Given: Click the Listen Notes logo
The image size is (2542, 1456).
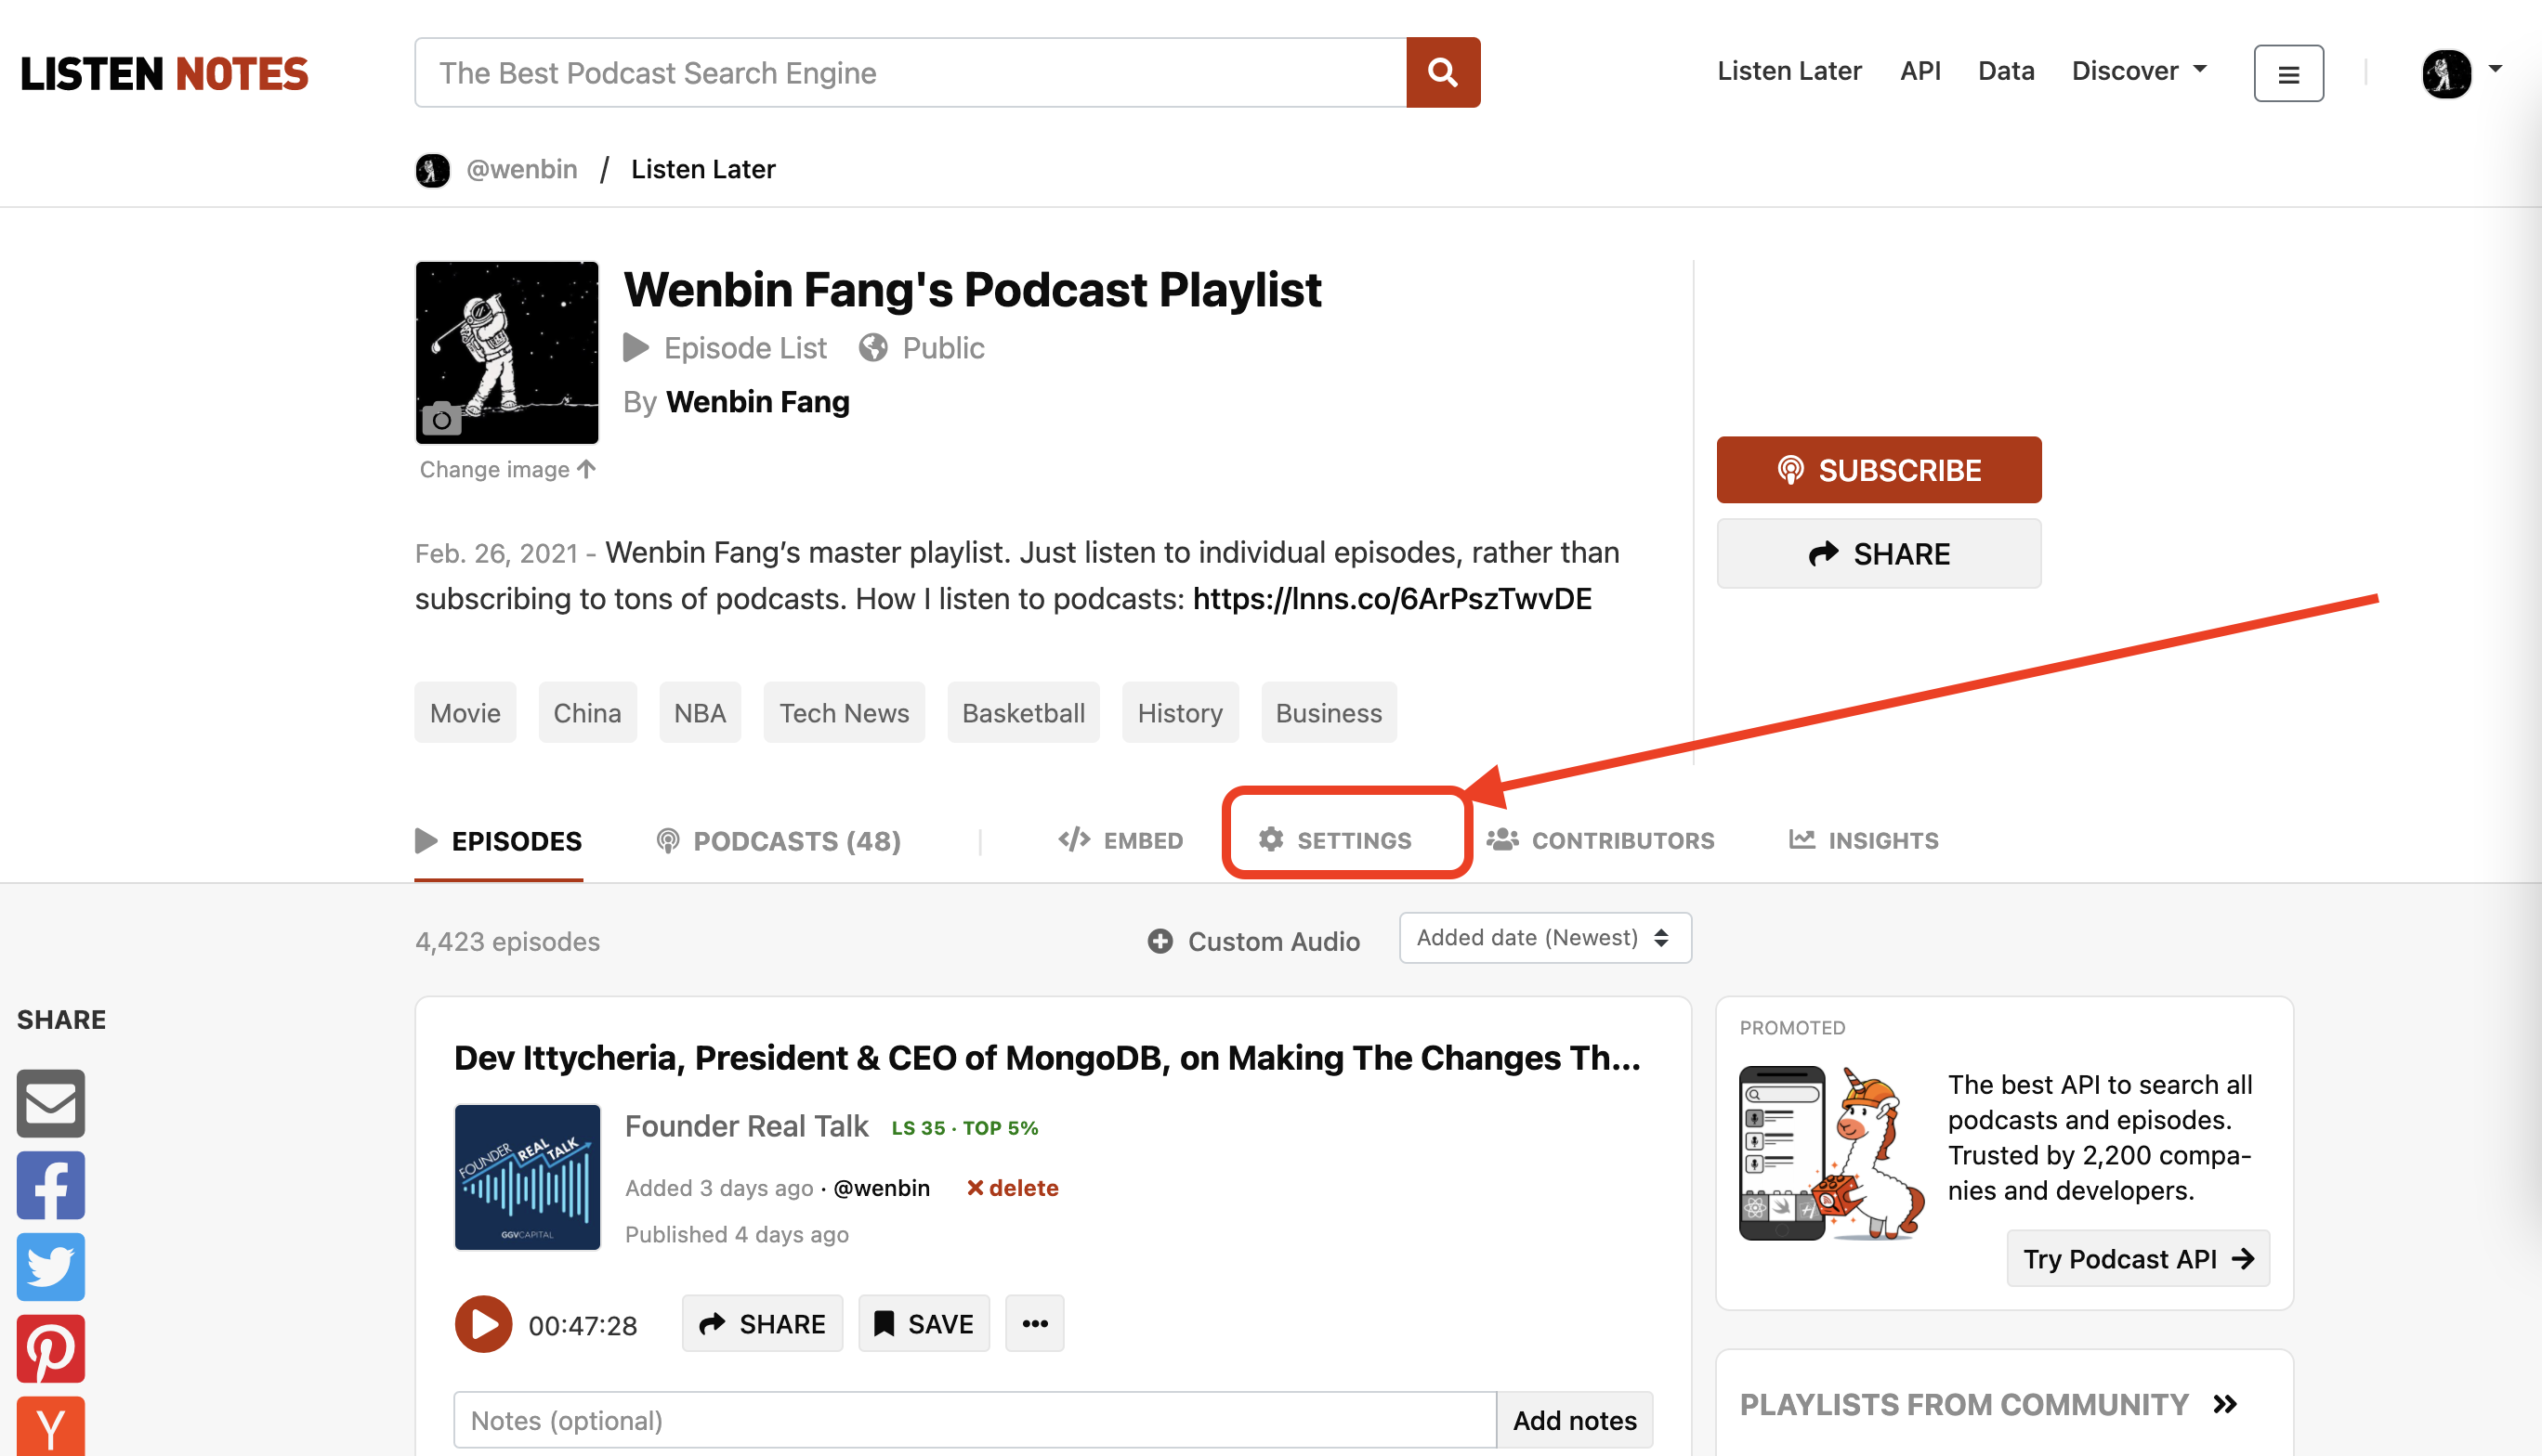Looking at the screenshot, I should 164,73.
